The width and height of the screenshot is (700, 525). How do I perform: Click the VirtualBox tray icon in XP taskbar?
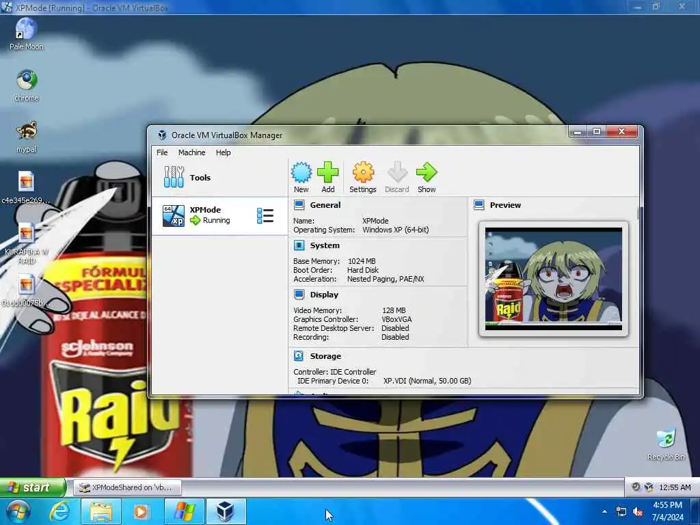coord(649,487)
